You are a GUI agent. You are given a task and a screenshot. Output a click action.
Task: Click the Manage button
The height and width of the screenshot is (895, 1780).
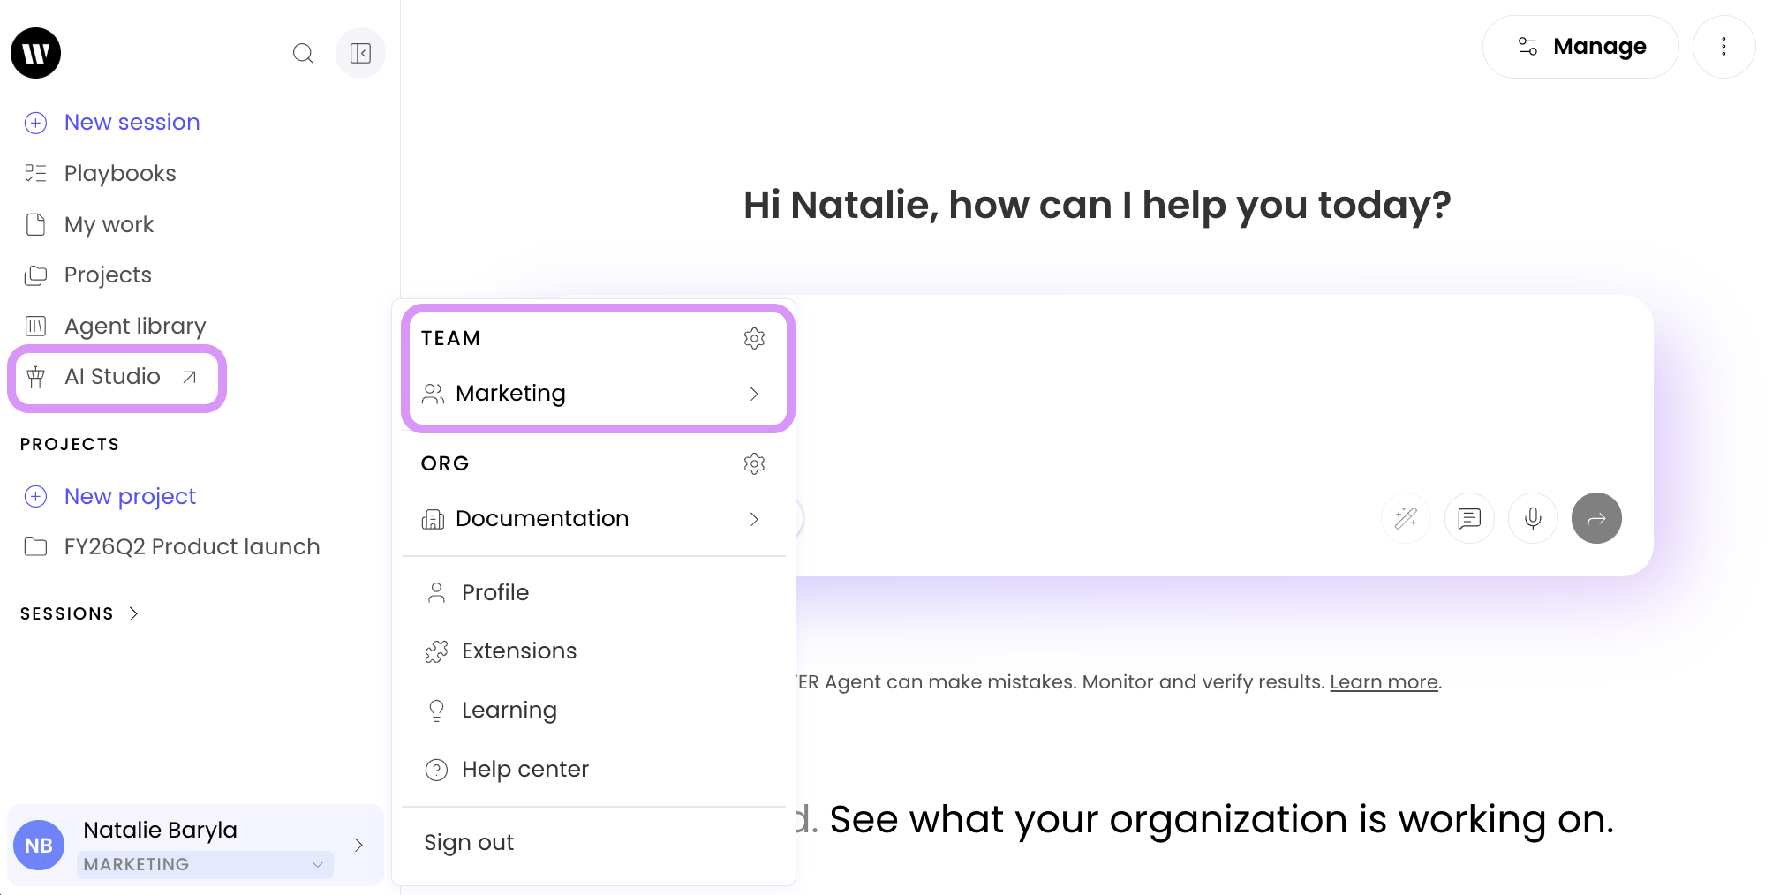1580,47
